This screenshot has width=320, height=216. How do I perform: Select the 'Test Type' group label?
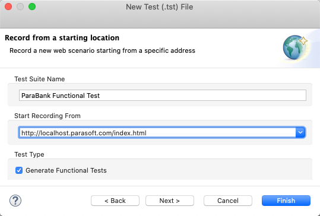[29, 154]
